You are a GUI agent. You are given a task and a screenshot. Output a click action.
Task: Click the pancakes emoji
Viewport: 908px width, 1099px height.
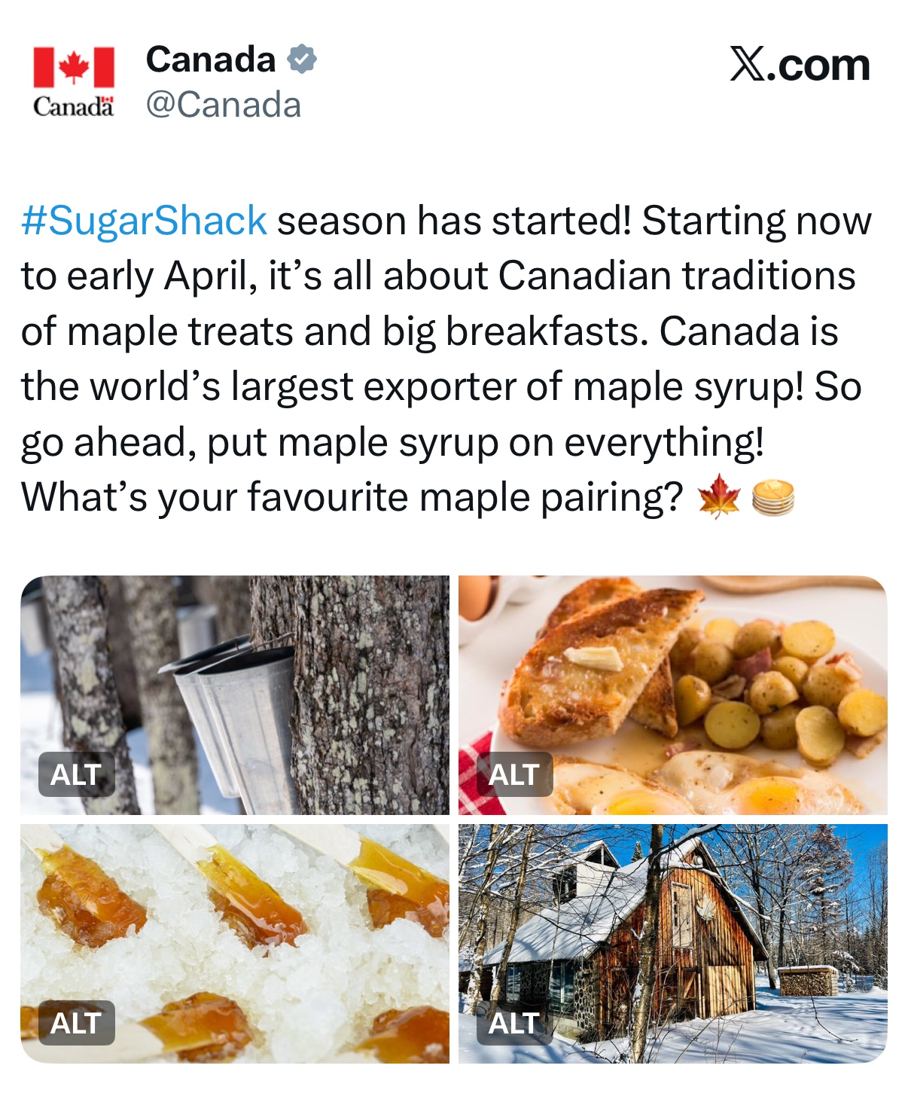coord(773,498)
